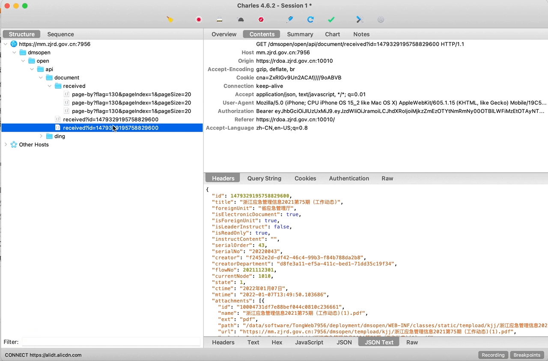Click the blue pen Compose icon
The width and height of the screenshot is (548, 361).
[290, 19]
